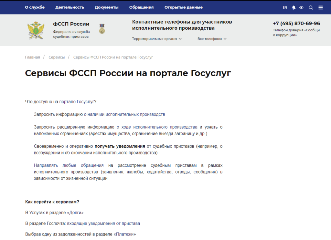
Task: Open the Документы menu
Action: [x=106, y=7]
